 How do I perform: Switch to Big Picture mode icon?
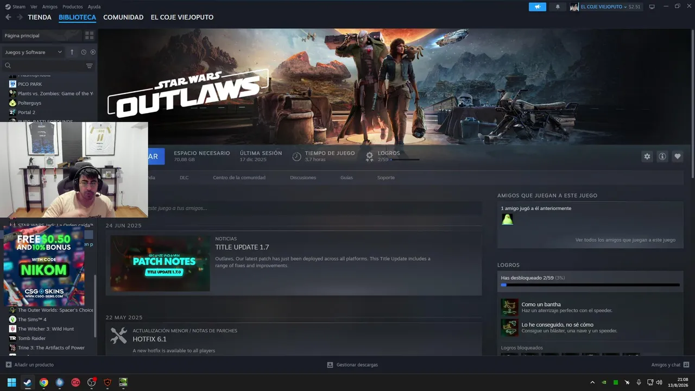pyautogui.click(x=652, y=7)
